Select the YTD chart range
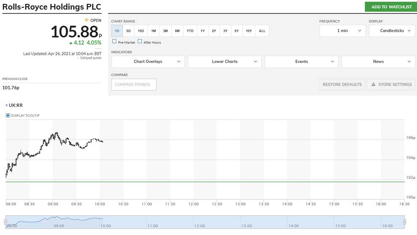 190,31
